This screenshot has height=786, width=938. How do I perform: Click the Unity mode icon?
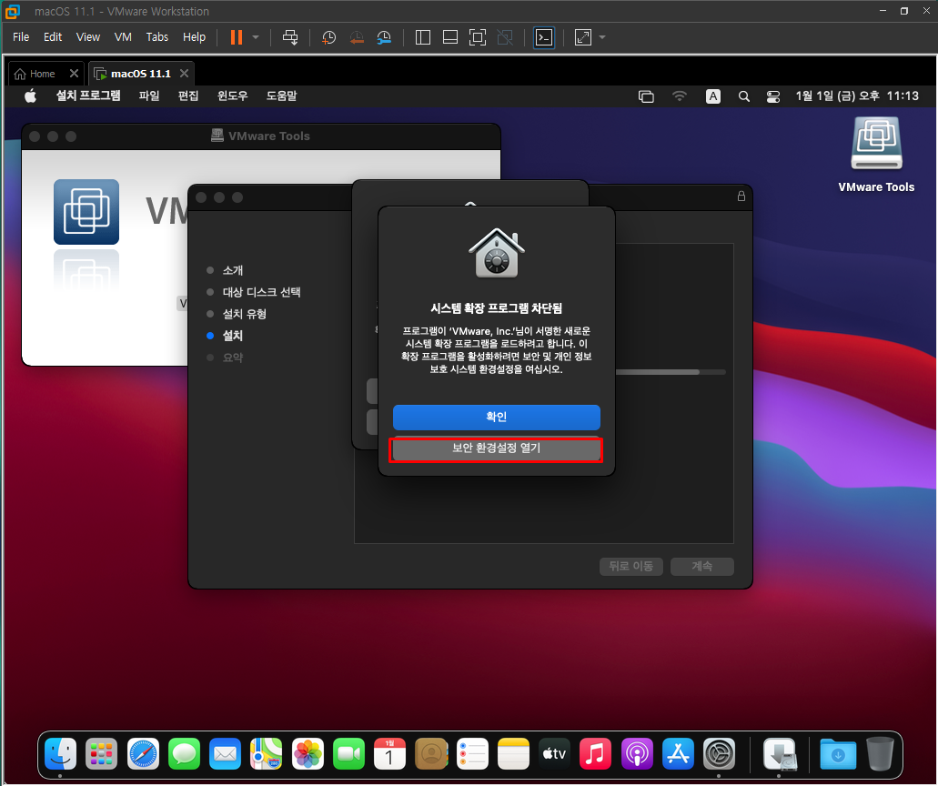click(x=505, y=37)
